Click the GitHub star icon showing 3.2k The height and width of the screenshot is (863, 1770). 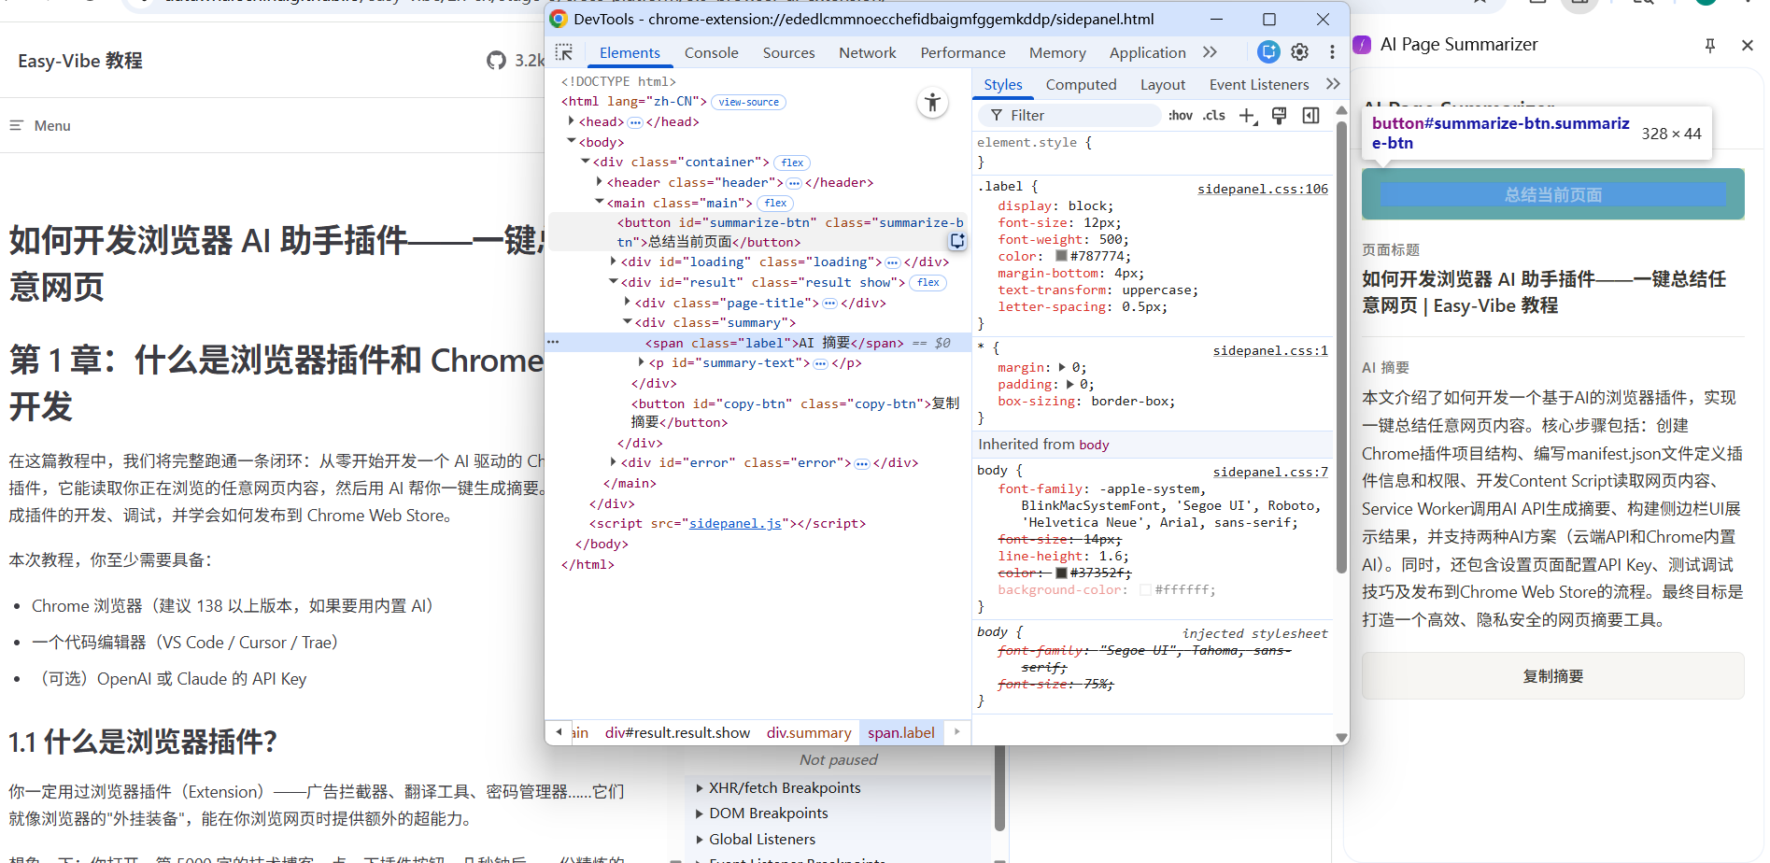point(496,60)
